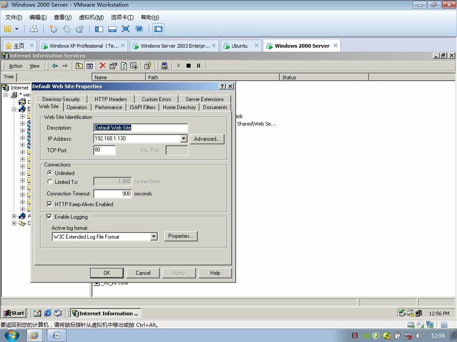
Task: Click the Path column header
Action: 212,77
